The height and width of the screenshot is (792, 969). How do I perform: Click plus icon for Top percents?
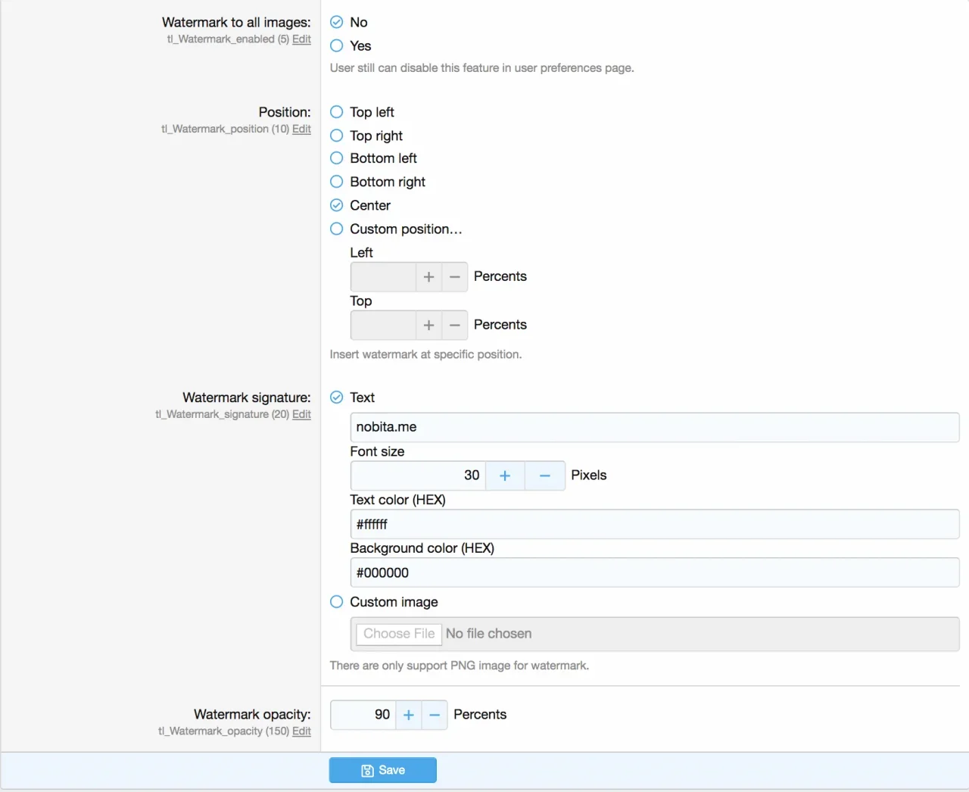[x=428, y=325]
